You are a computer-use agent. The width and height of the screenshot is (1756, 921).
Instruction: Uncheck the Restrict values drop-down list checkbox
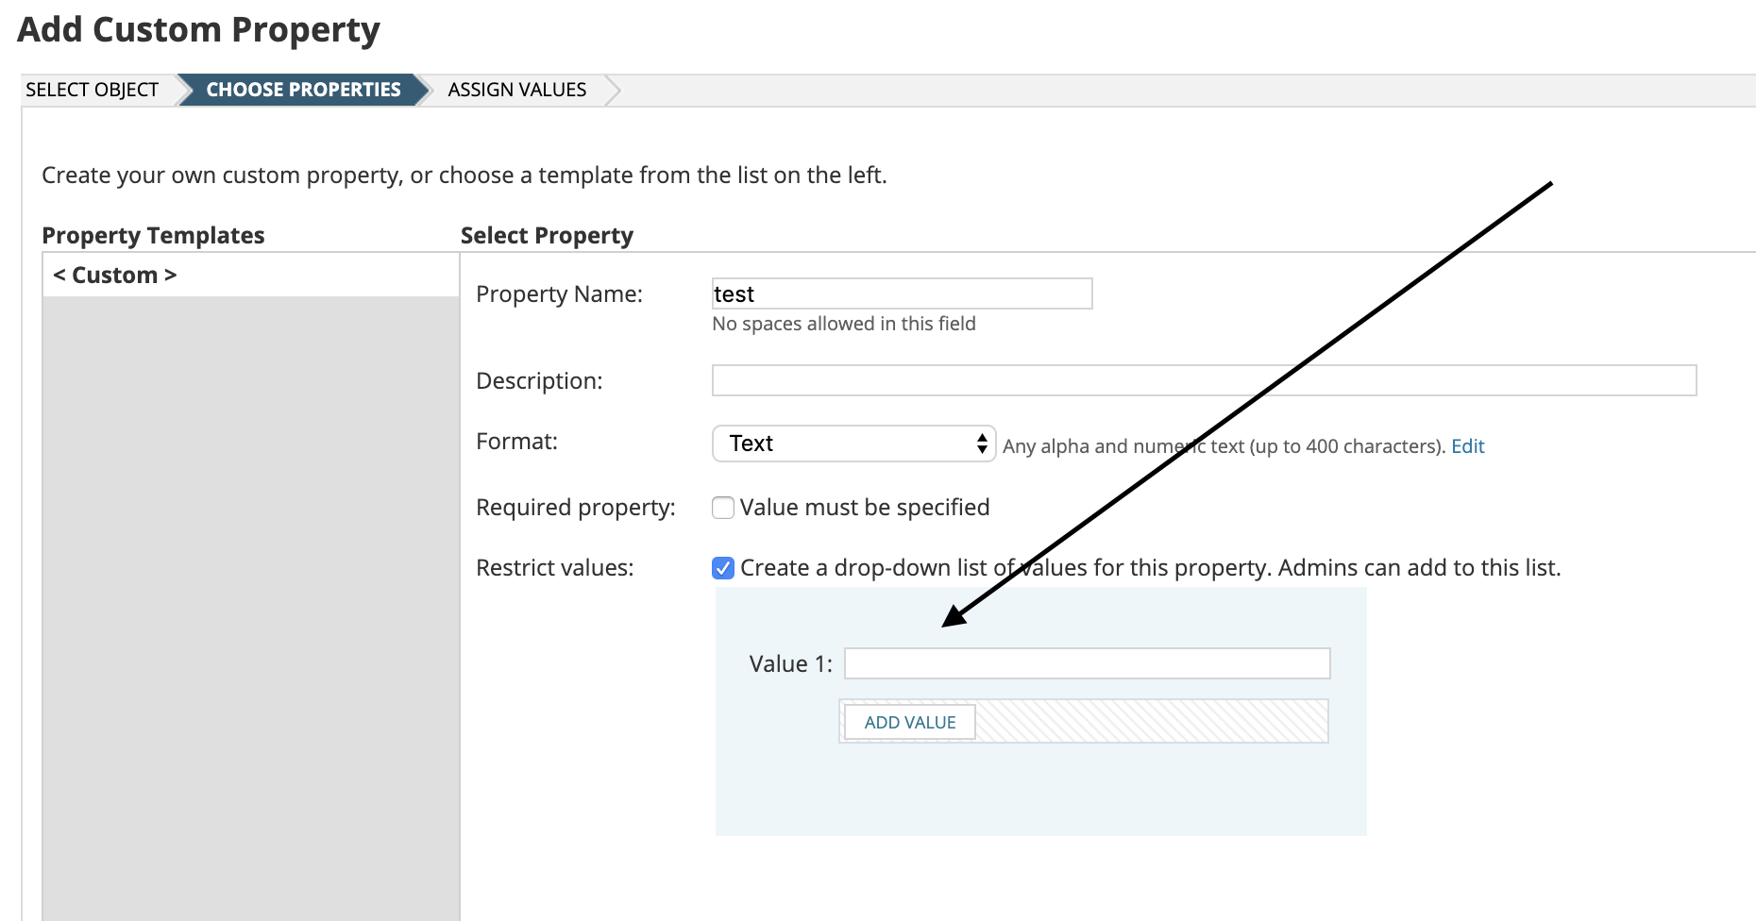coord(723,568)
